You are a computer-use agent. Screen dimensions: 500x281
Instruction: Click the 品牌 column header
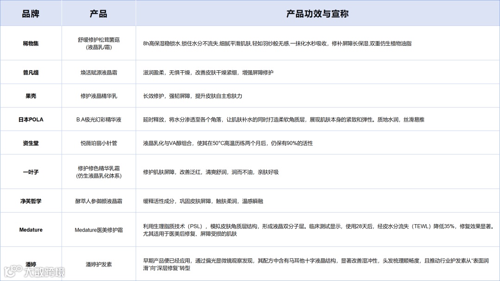pos(31,14)
